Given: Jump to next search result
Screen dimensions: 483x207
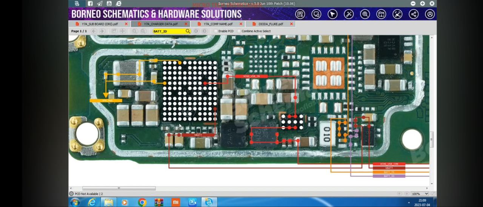Looking at the screenshot, I should [205, 31].
